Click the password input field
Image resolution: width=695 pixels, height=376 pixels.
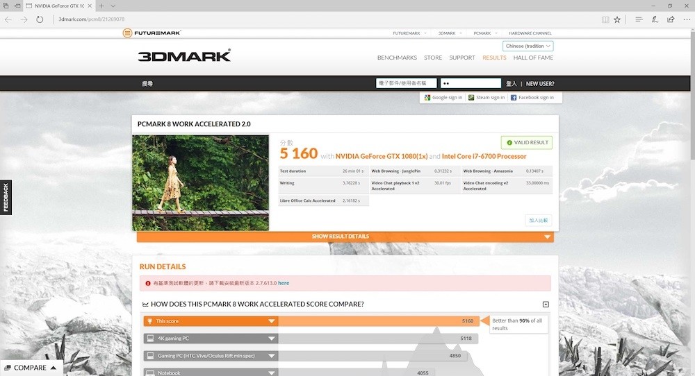(x=471, y=83)
